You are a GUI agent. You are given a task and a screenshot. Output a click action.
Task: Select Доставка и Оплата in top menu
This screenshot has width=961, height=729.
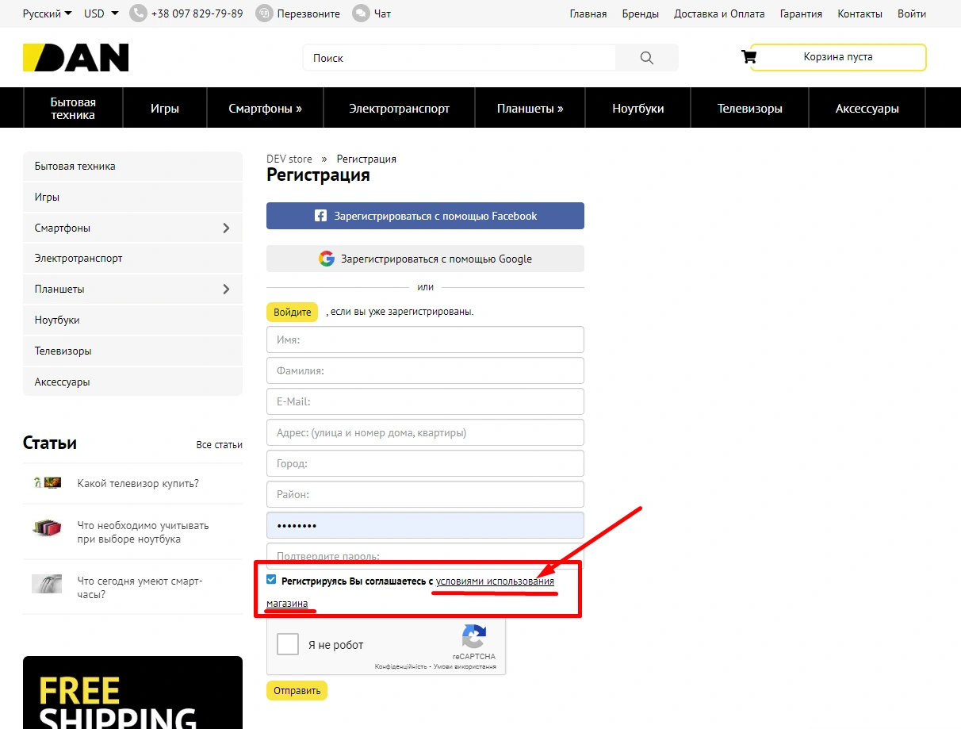click(x=719, y=13)
